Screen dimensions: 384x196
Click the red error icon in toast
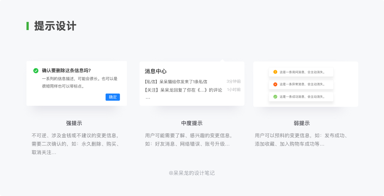[x=275, y=84]
